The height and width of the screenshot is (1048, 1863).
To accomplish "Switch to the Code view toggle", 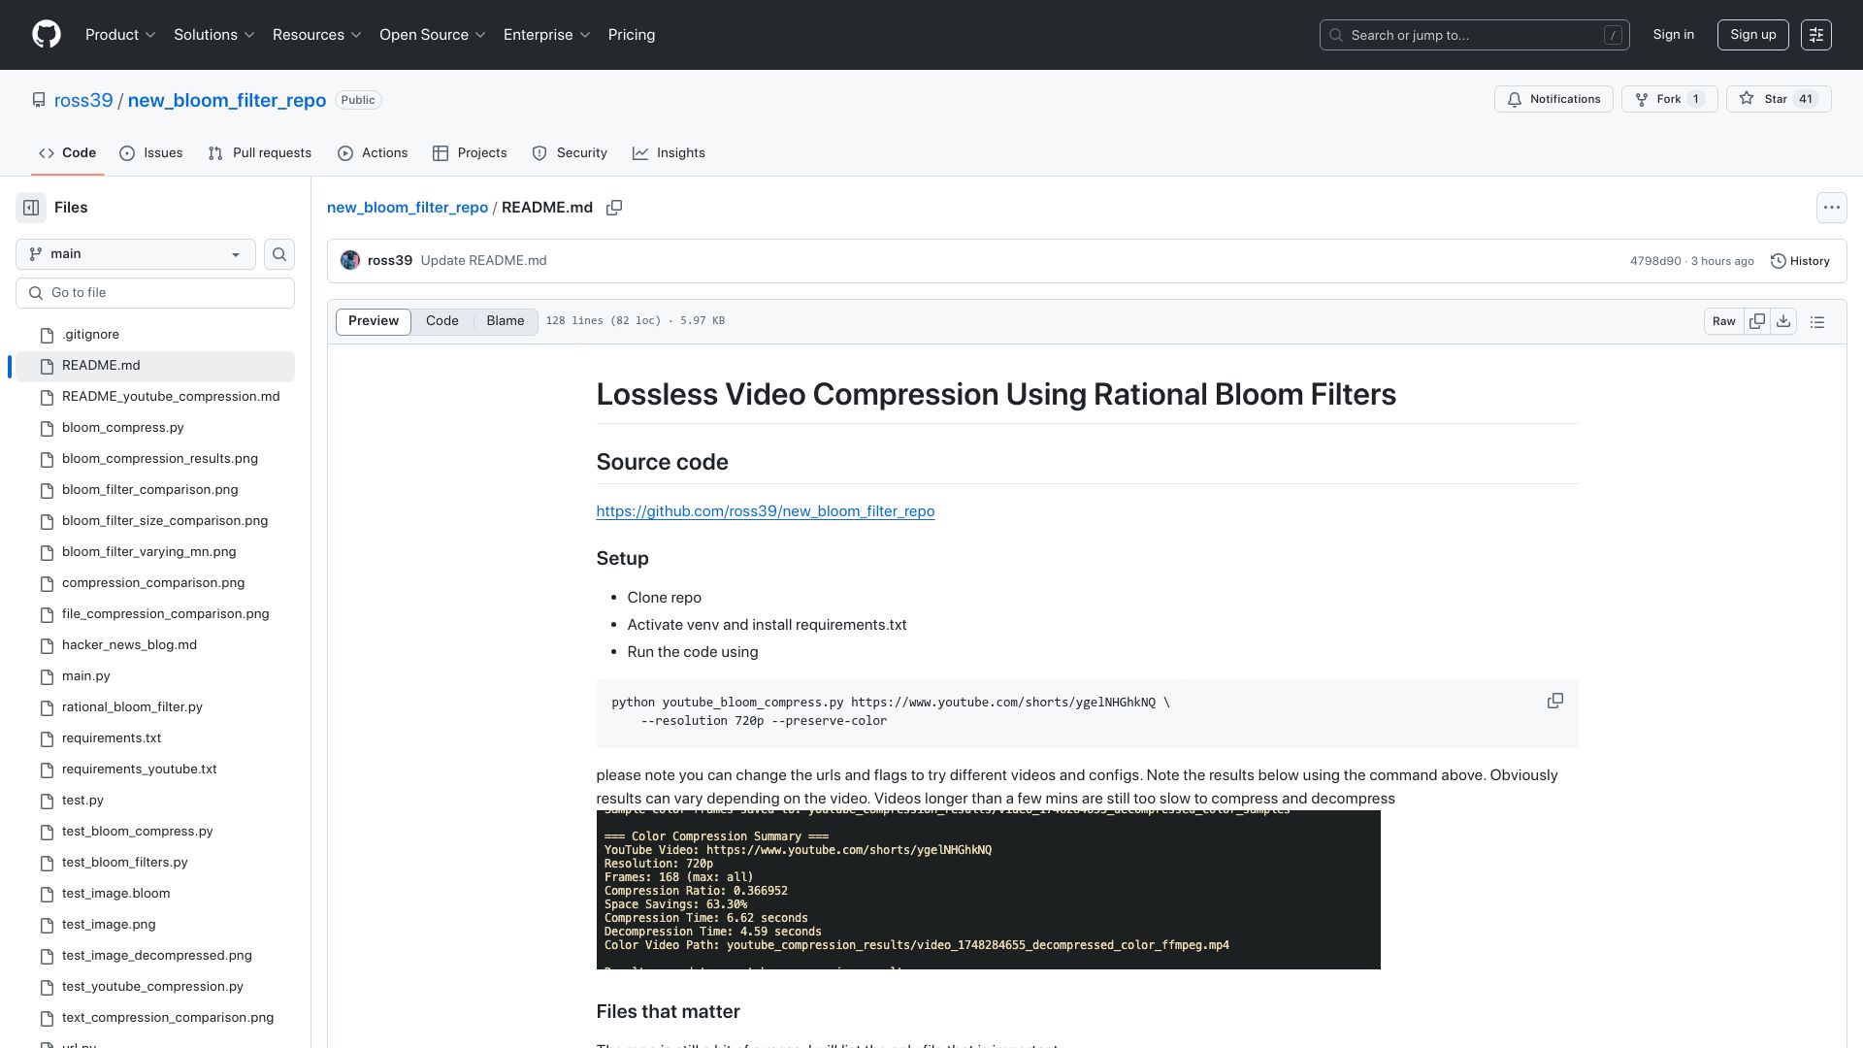I will pyautogui.click(x=442, y=321).
